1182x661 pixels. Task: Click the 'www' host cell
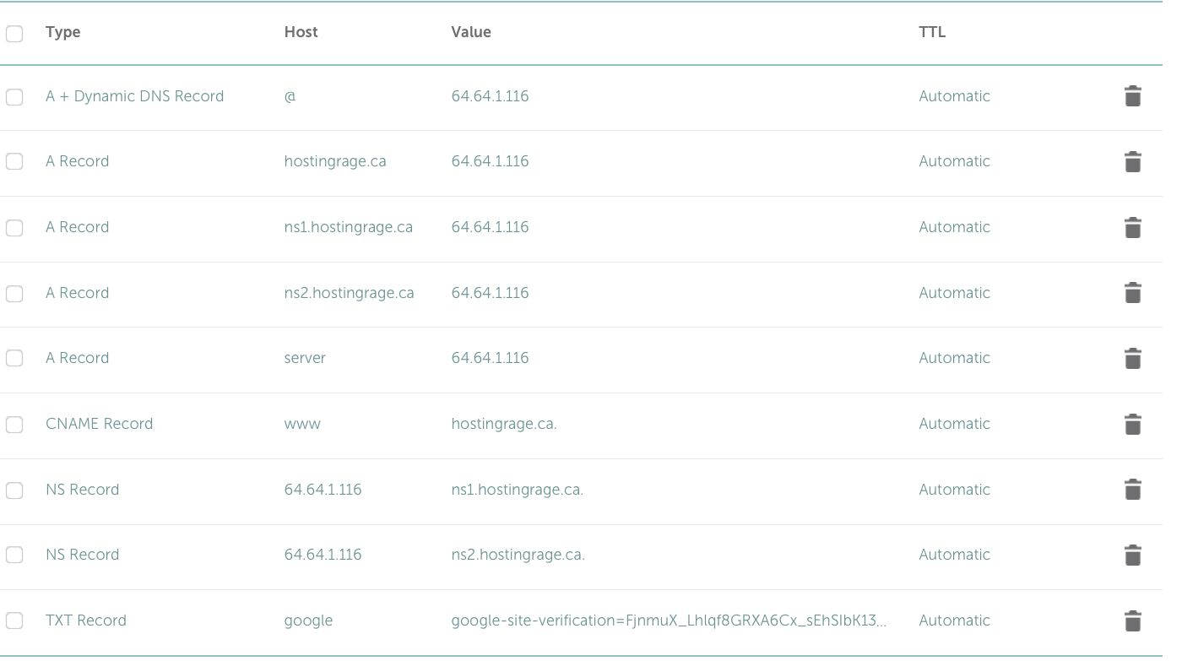(302, 424)
